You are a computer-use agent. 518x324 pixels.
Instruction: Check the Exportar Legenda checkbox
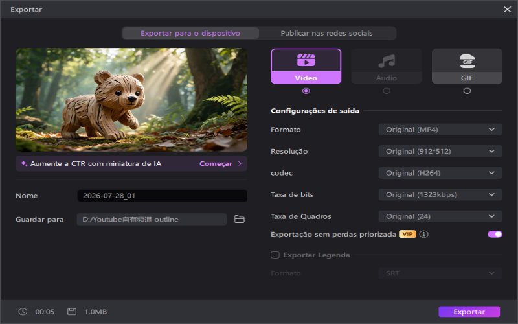[275, 255]
